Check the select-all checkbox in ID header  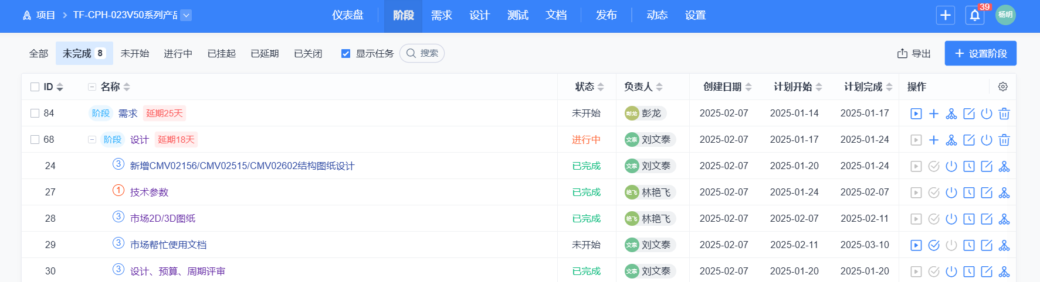coord(35,87)
